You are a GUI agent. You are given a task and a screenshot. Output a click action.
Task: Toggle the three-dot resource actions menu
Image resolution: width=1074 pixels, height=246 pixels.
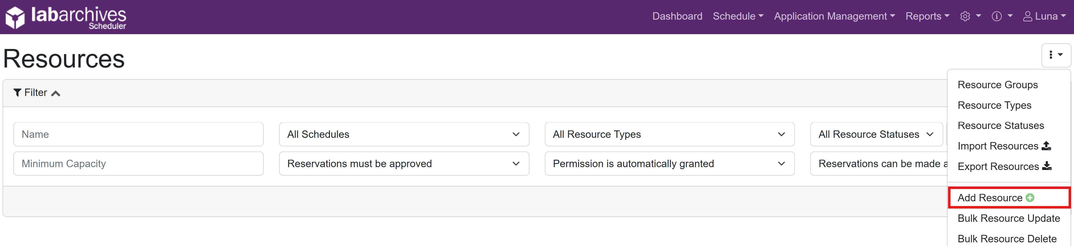(1055, 55)
